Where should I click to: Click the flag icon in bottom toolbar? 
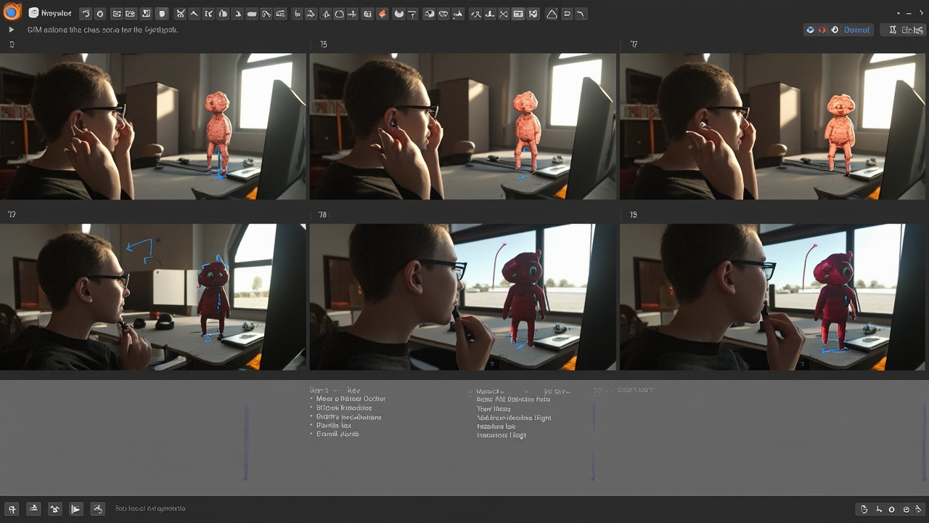click(75, 509)
